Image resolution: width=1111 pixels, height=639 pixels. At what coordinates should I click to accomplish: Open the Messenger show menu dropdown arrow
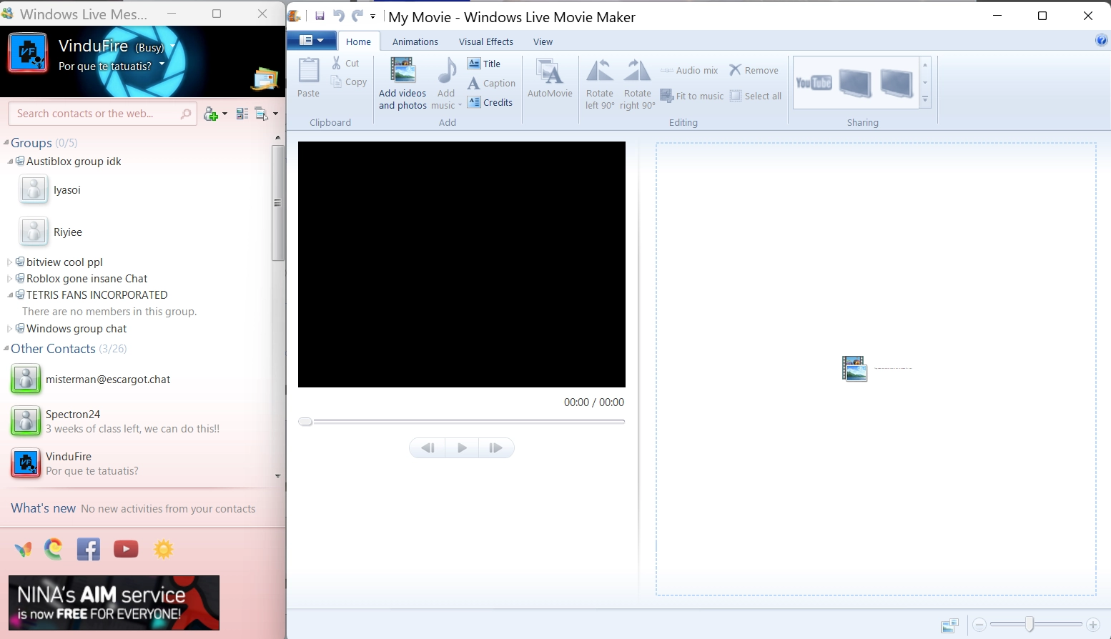[x=275, y=114]
